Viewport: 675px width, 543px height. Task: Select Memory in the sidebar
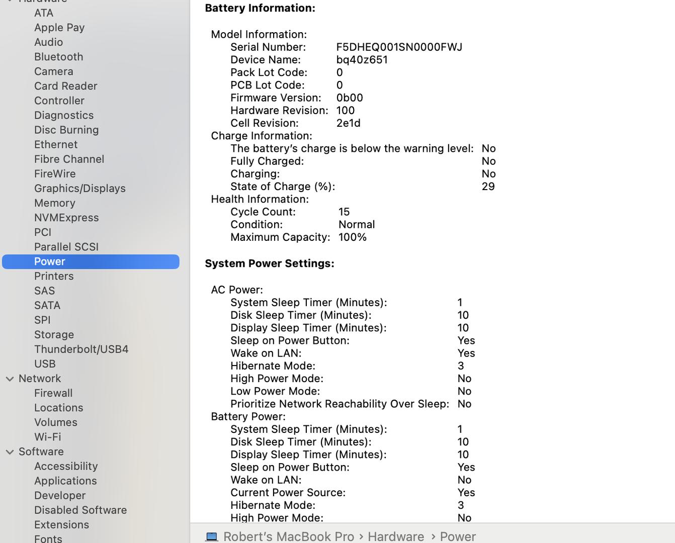point(55,203)
